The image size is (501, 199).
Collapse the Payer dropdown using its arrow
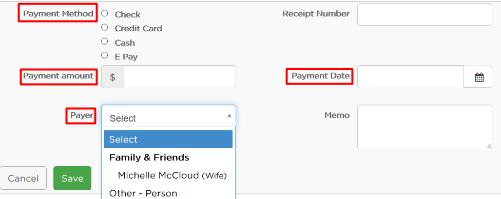[229, 115]
